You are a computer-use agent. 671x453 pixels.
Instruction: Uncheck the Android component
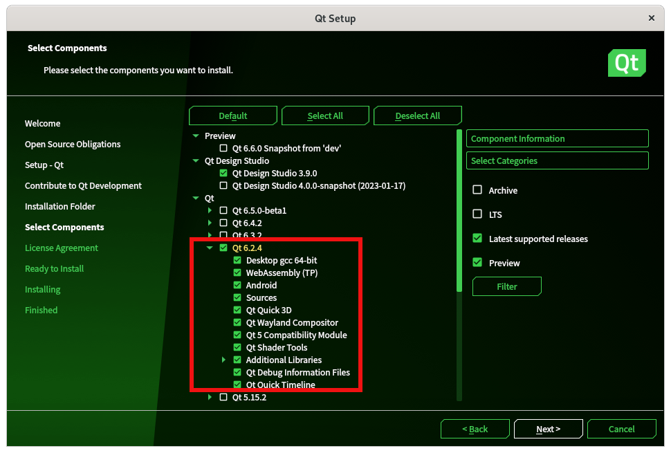point(237,284)
